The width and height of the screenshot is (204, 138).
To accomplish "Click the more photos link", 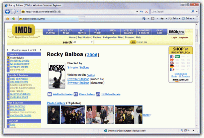I will click(146, 115).
